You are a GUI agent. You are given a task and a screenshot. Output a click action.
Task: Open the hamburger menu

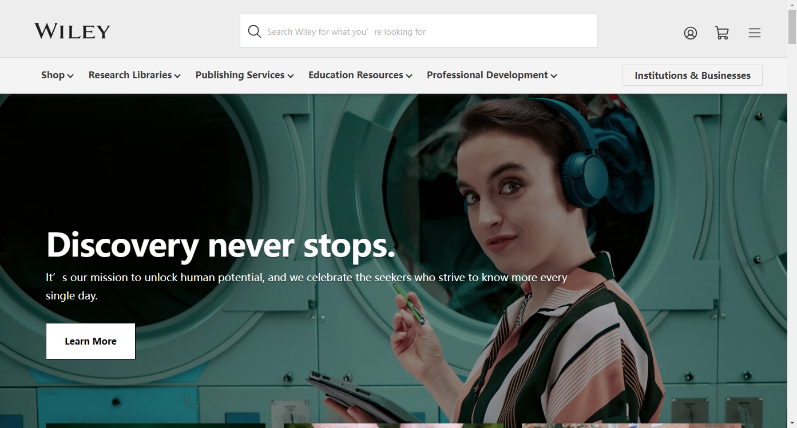[755, 33]
